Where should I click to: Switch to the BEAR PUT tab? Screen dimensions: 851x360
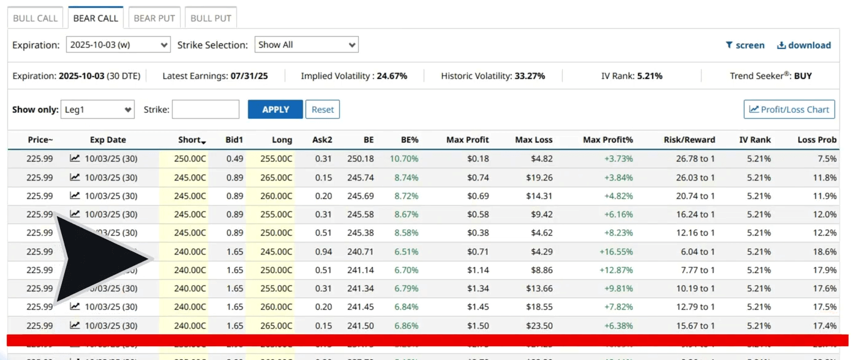(x=154, y=18)
